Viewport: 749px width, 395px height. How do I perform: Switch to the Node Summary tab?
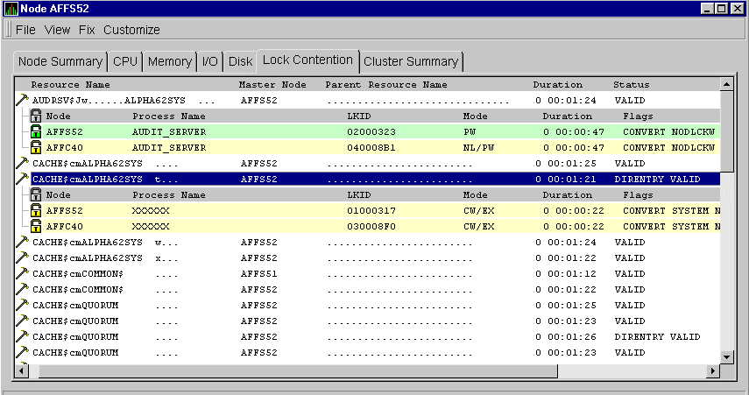click(x=60, y=61)
